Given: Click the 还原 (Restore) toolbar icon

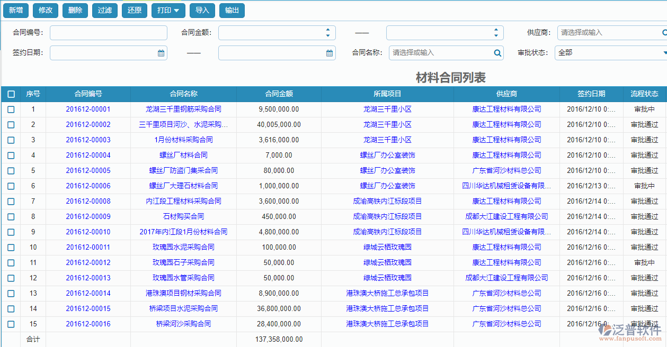Looking at the screenshot, I should (x=134, y=10).
